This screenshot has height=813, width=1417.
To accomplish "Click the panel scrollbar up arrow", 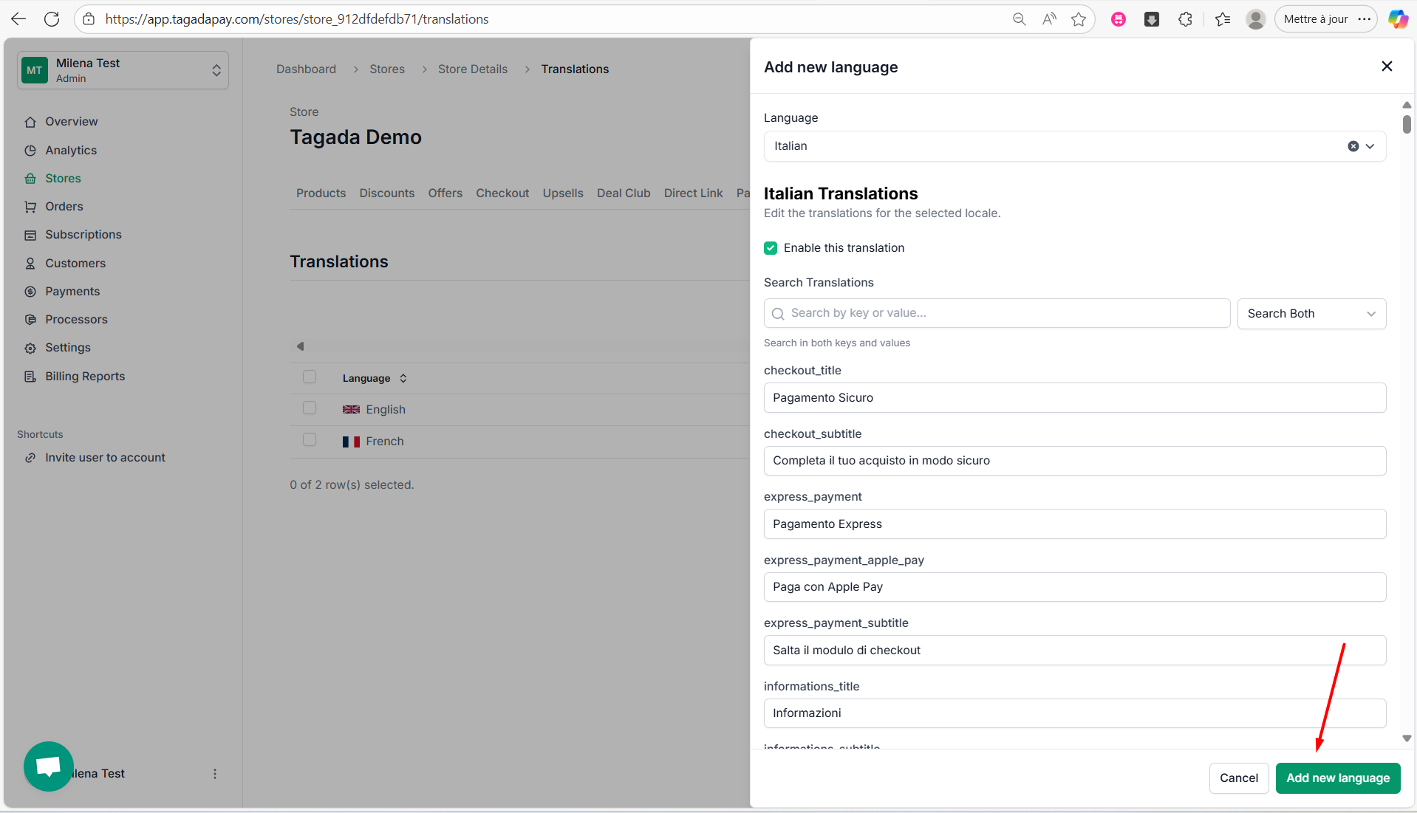I will coord(1407,105).
